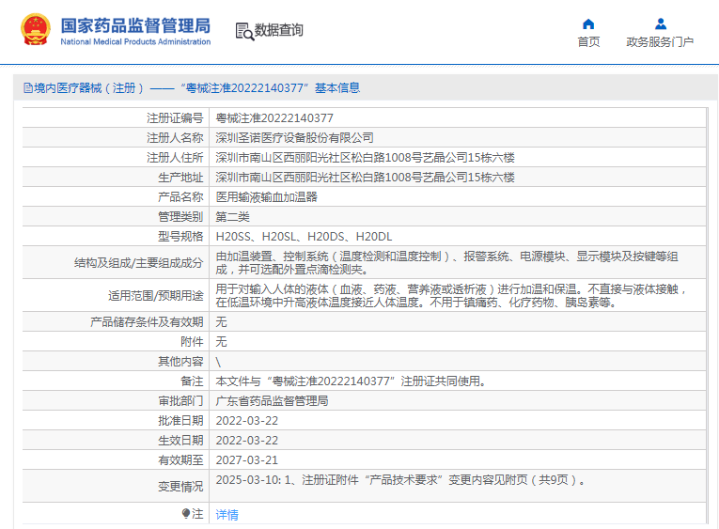Viewport: 719px width, 529px height.
Task: Click the 产品储存条件及有效期 label
Action: pos(147,321)
